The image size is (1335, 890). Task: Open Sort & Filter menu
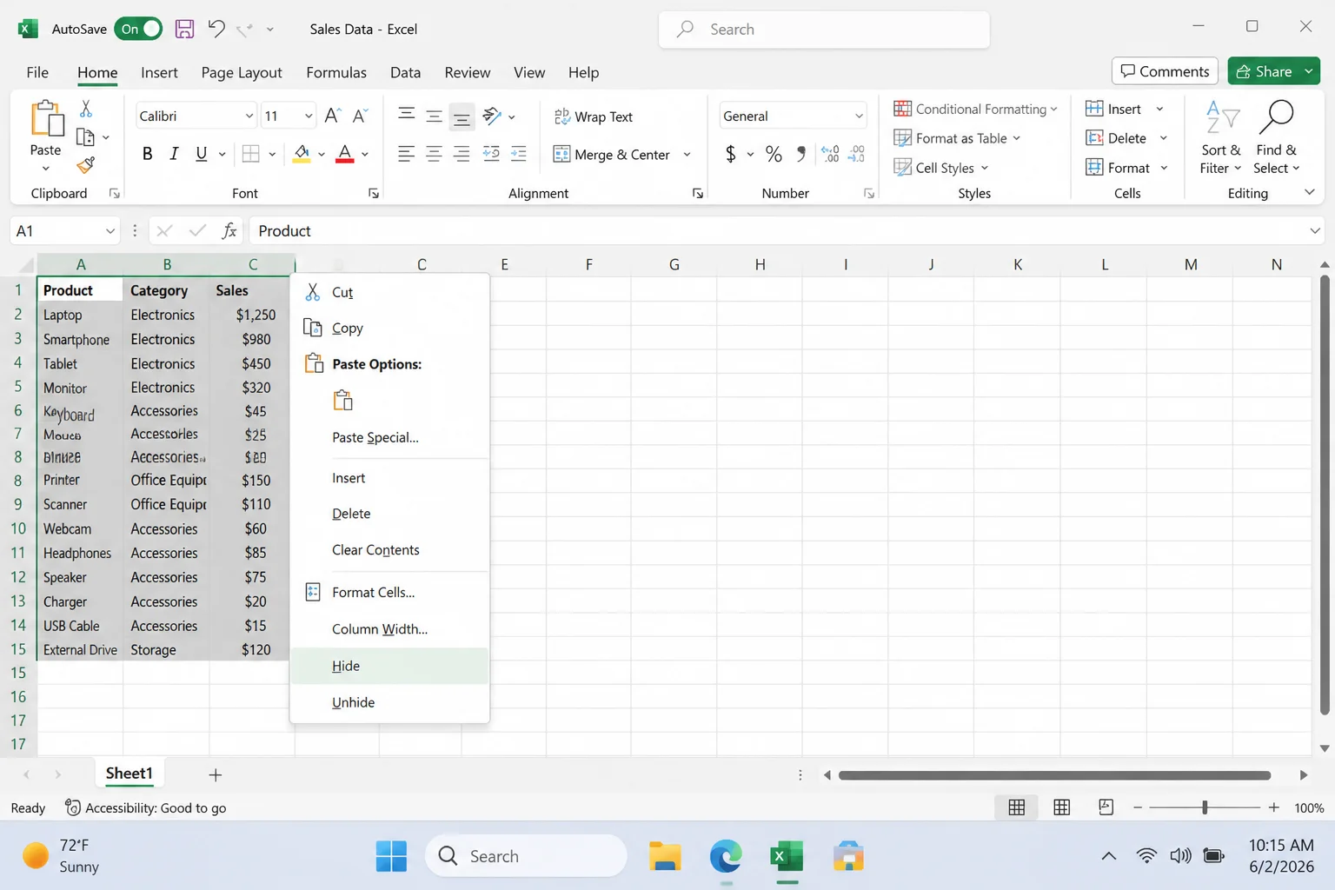(1220, 138)
